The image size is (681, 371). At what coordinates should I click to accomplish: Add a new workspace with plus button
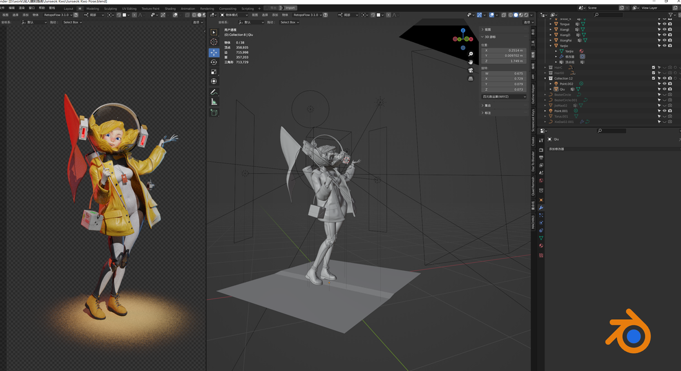point(259,8)
